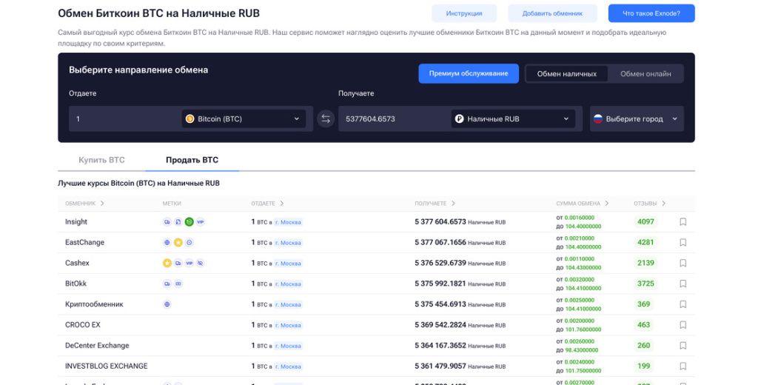This screenshot has height=385, width=758.
Task: Open the EastChange exchanger link
Action: point(84,243)
